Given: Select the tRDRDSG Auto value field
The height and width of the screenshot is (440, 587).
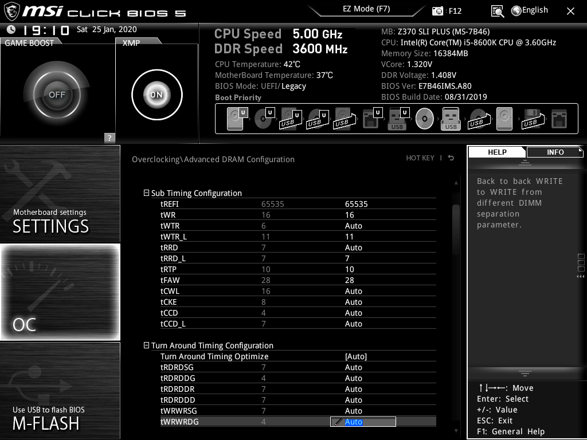Looking at the screenshot, I should coord(353,367).
